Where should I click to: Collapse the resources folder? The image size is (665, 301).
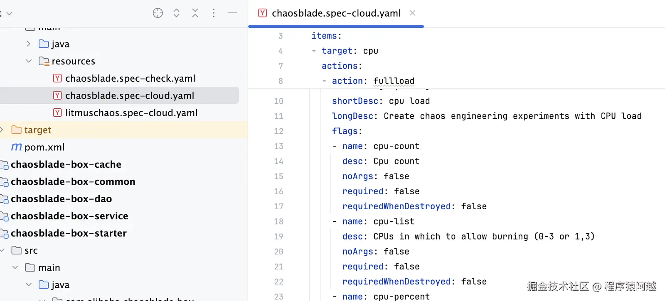tap(28, 61)
